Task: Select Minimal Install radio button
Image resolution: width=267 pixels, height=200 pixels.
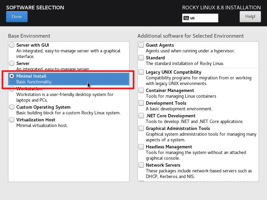Action: [x=12, y=76]
